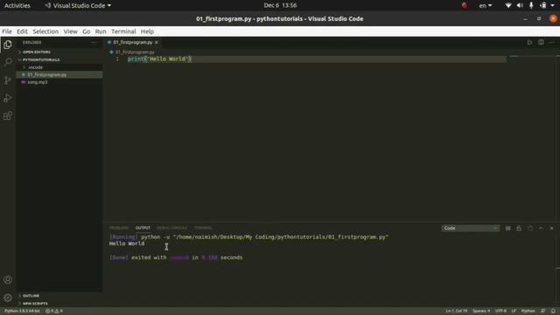The height and width of the screenshot is (315, 560).
Task: Switch to the Problems panel tab
Action: (119, 227)
